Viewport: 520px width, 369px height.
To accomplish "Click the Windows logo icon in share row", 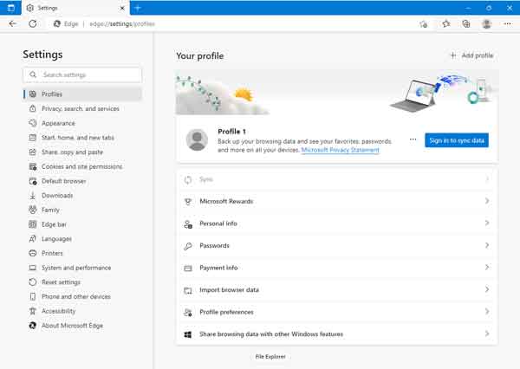I will pos(188,334).
